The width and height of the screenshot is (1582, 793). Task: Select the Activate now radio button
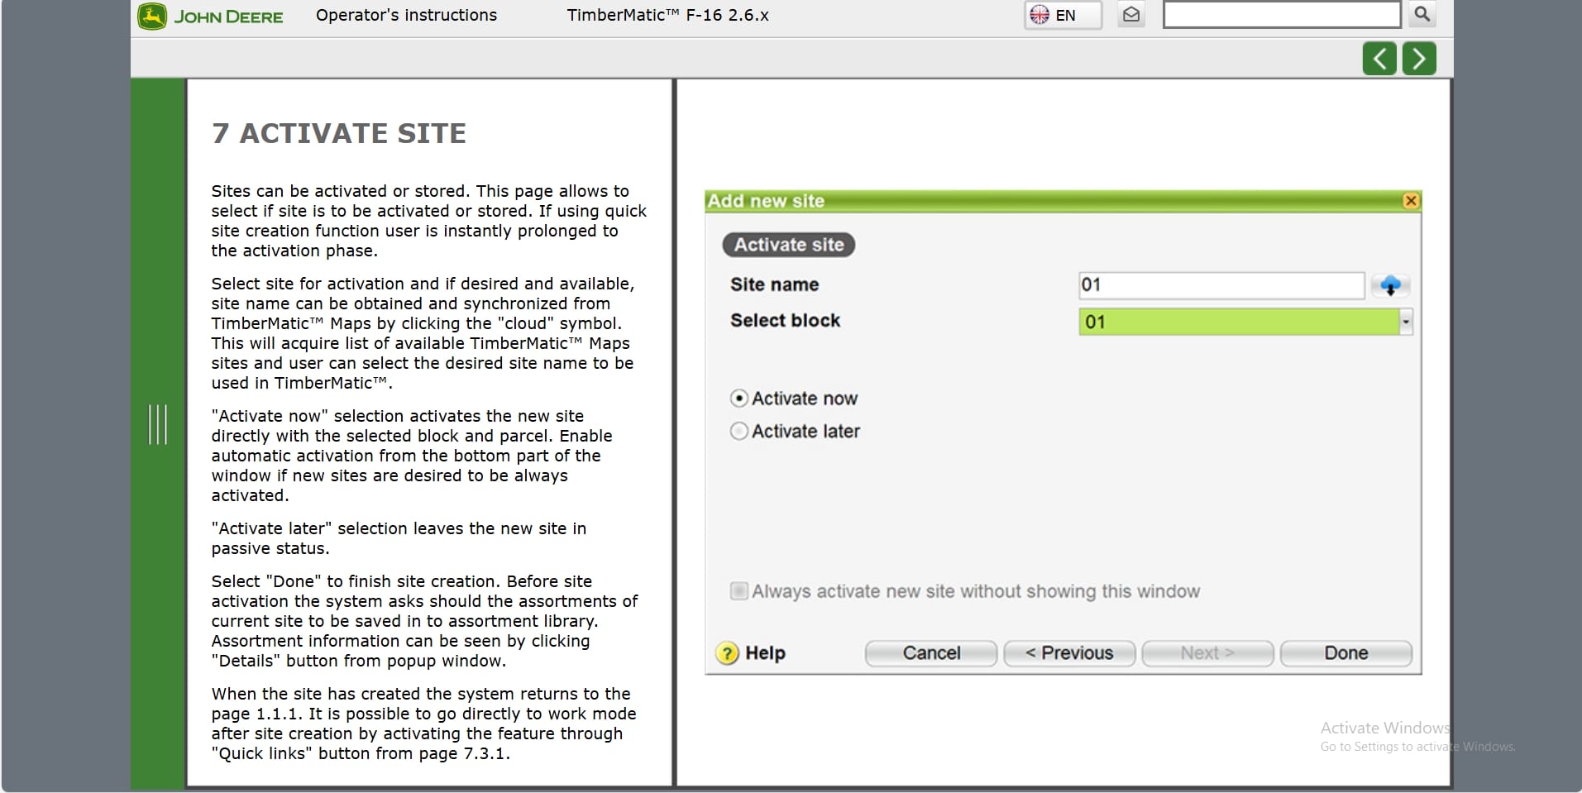click(738, 399)
